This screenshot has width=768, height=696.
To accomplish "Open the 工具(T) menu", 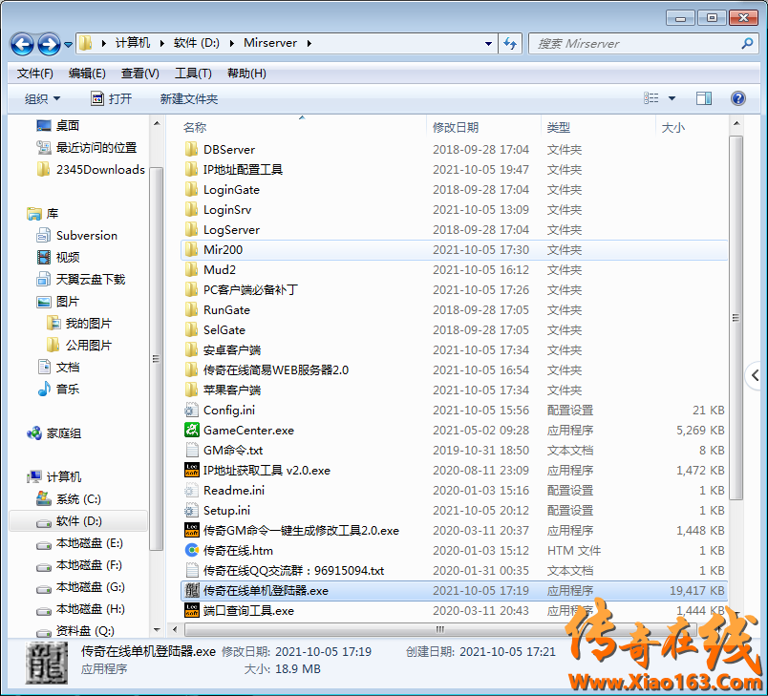I will (x=194, y=74).
